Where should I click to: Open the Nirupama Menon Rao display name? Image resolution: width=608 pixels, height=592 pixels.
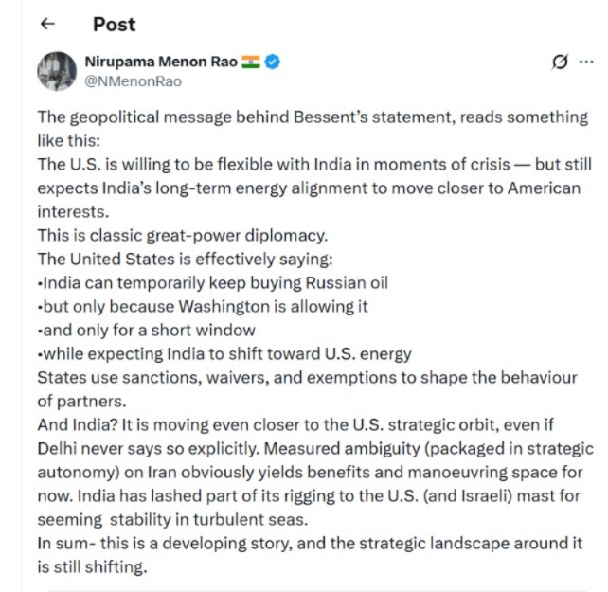click(161, 63)
